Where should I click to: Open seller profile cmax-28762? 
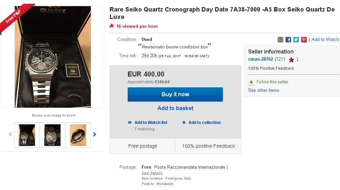[x=260, y=59]
